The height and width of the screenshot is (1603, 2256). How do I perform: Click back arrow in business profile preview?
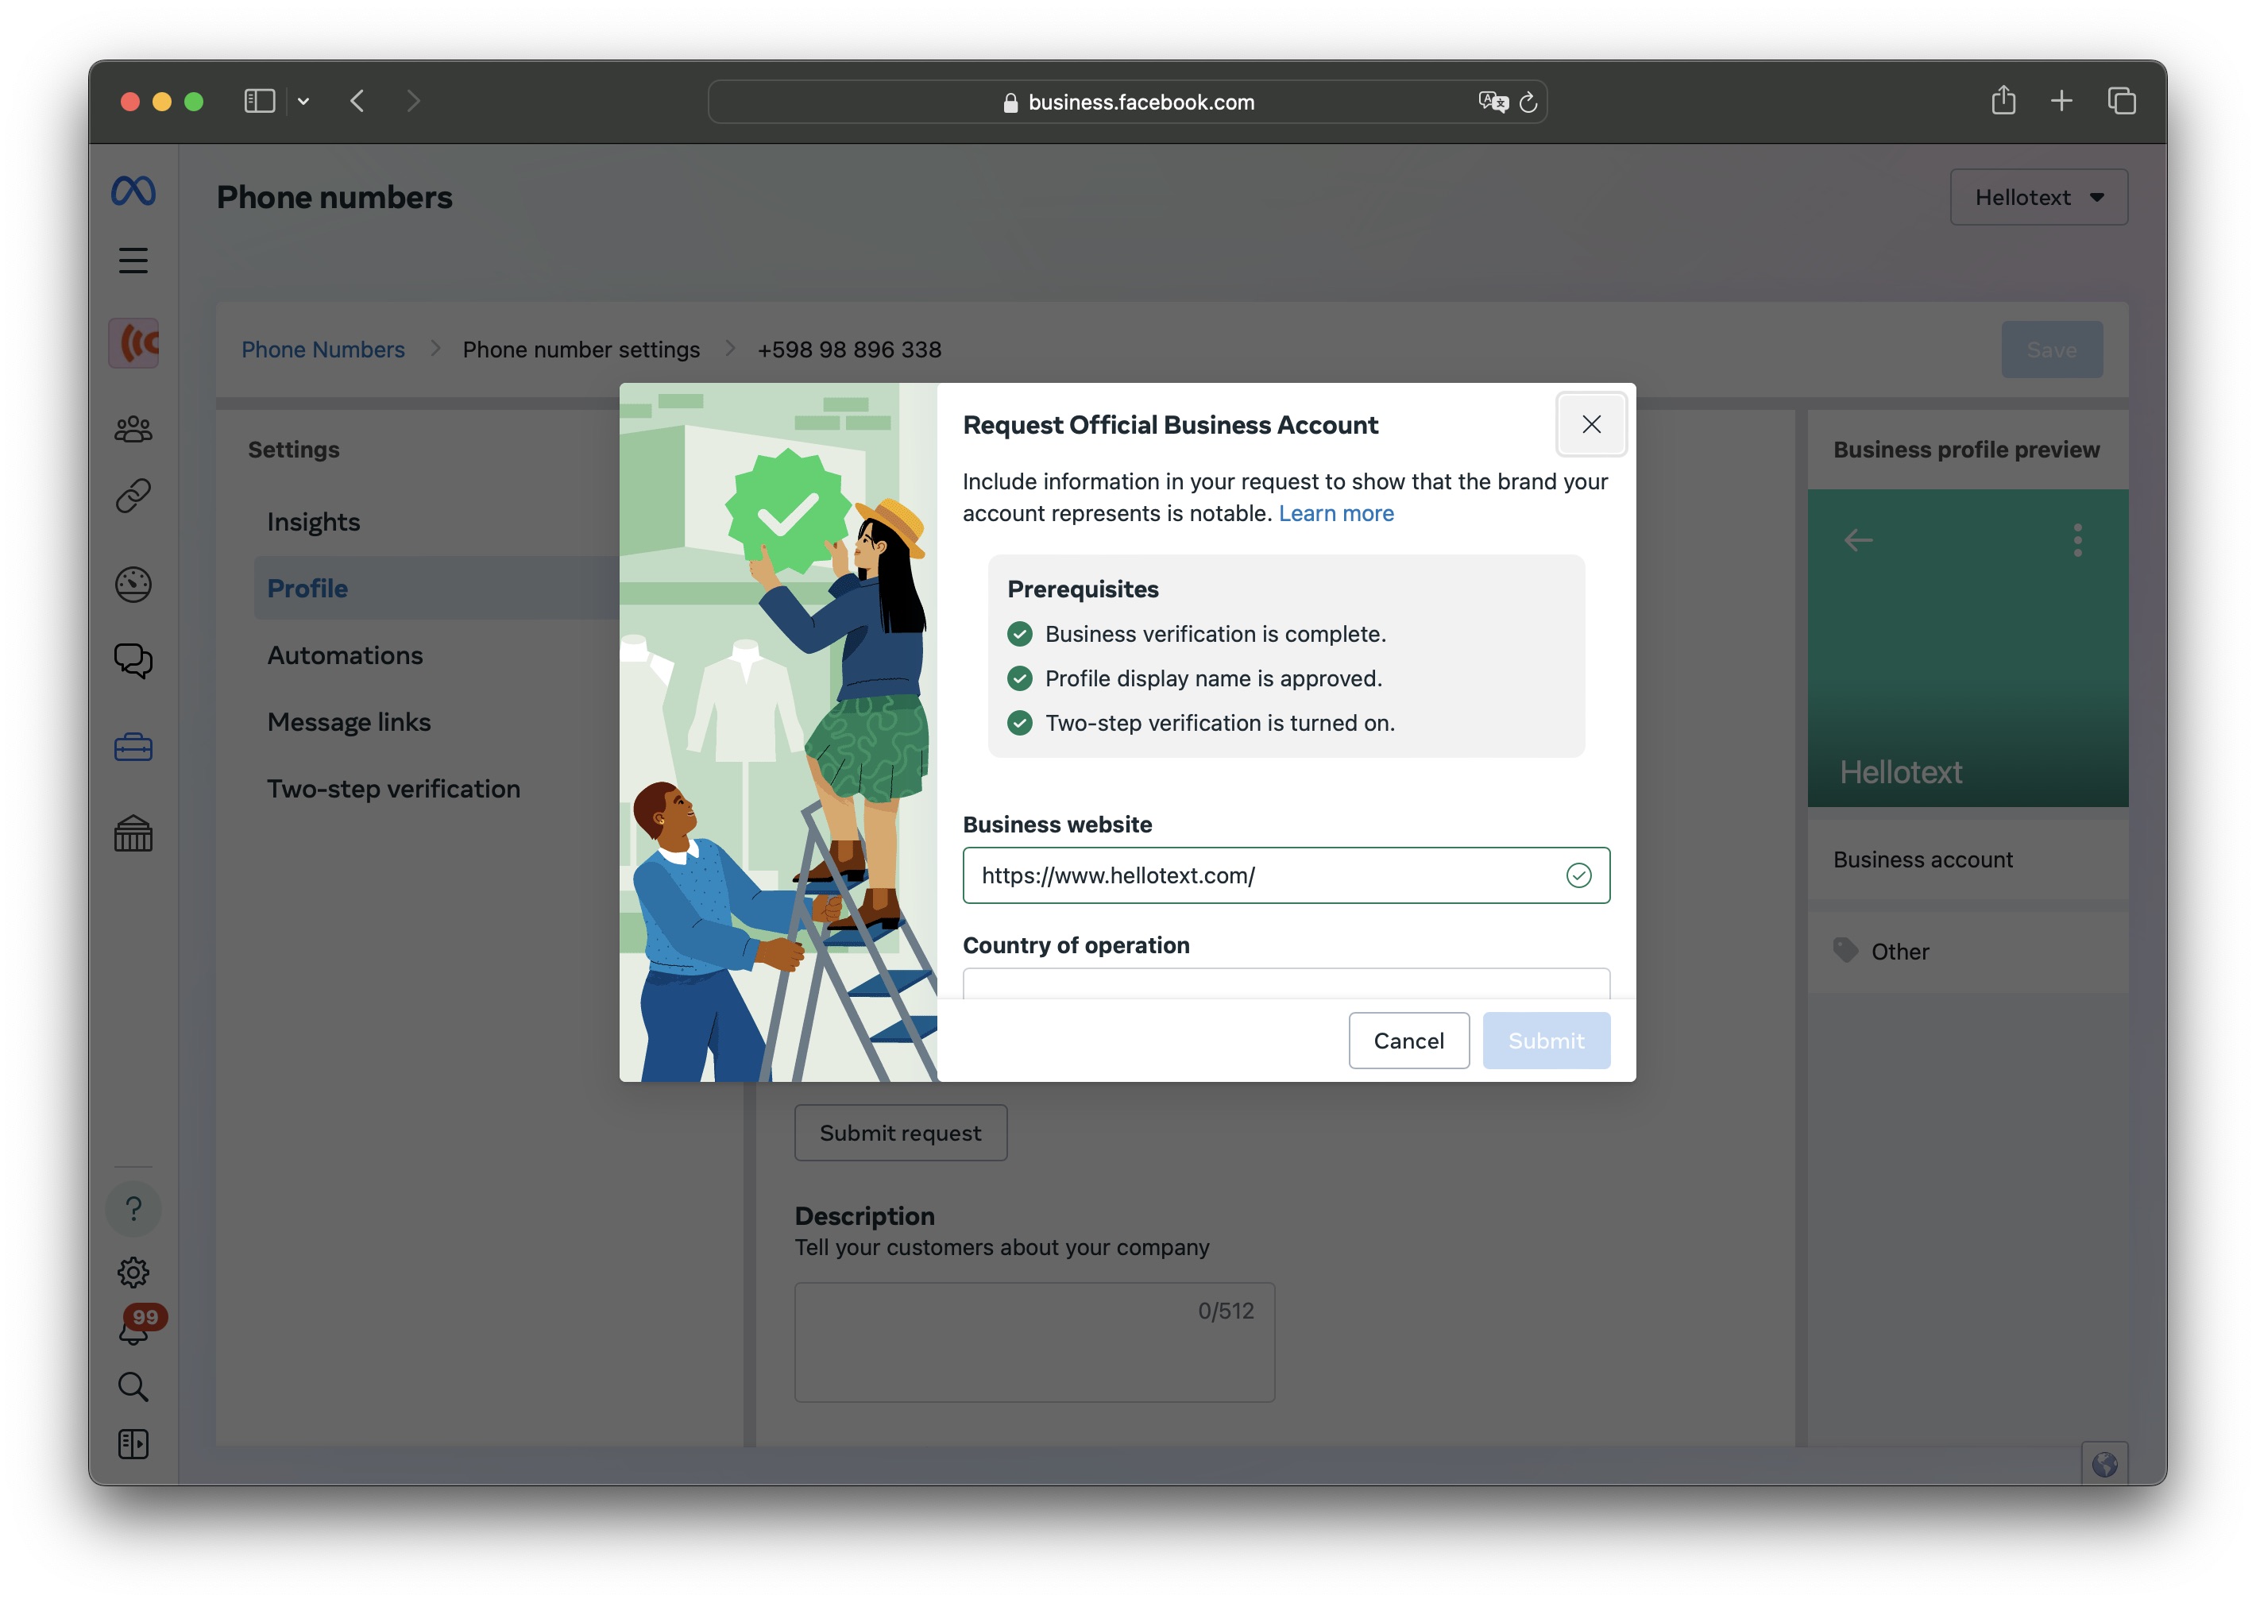[1858, 540]
